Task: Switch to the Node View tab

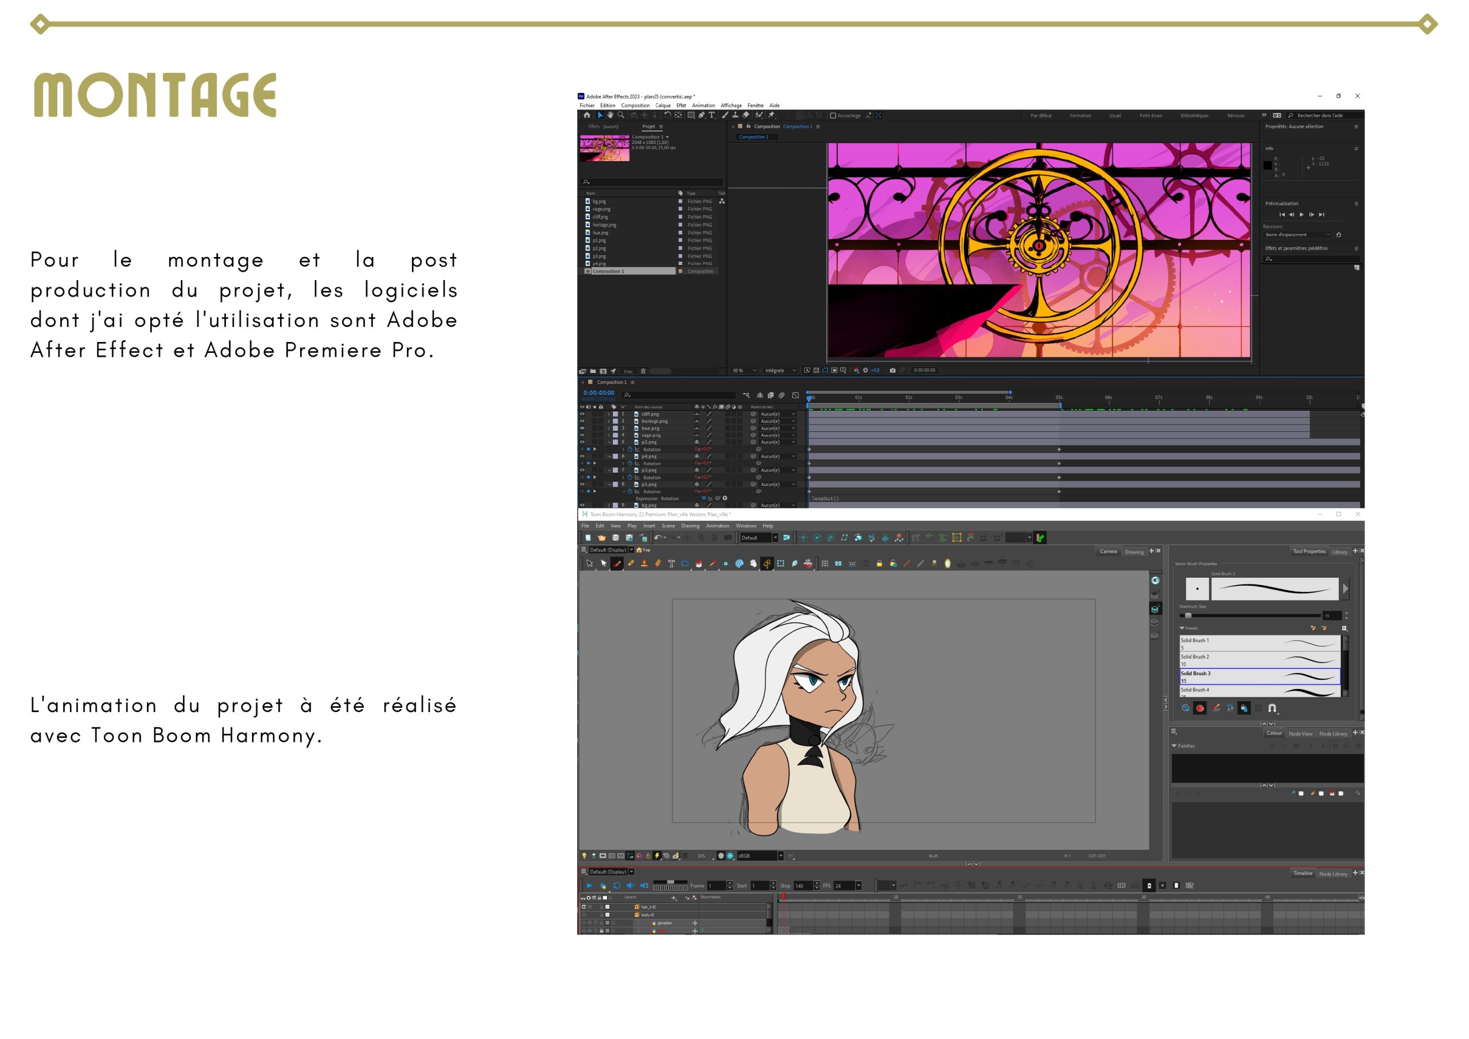Action: click(1300, 734)
